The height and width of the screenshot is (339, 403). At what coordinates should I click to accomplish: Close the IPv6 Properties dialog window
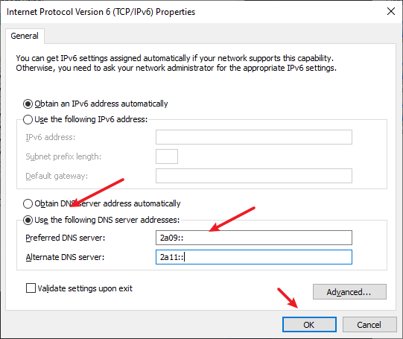391,11
